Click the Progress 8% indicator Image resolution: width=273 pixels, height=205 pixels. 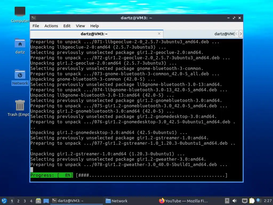click(x=51, y=175)
